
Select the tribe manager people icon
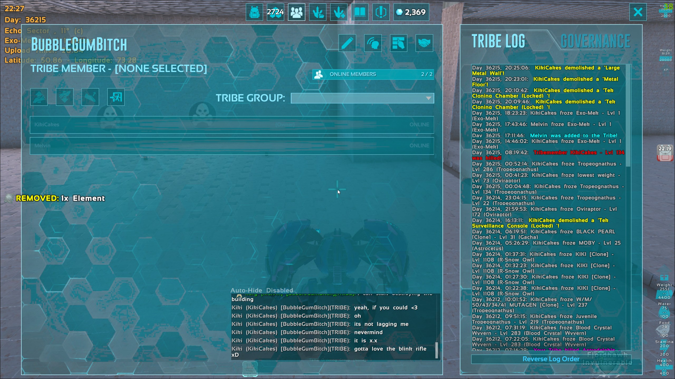coord(296,12)
